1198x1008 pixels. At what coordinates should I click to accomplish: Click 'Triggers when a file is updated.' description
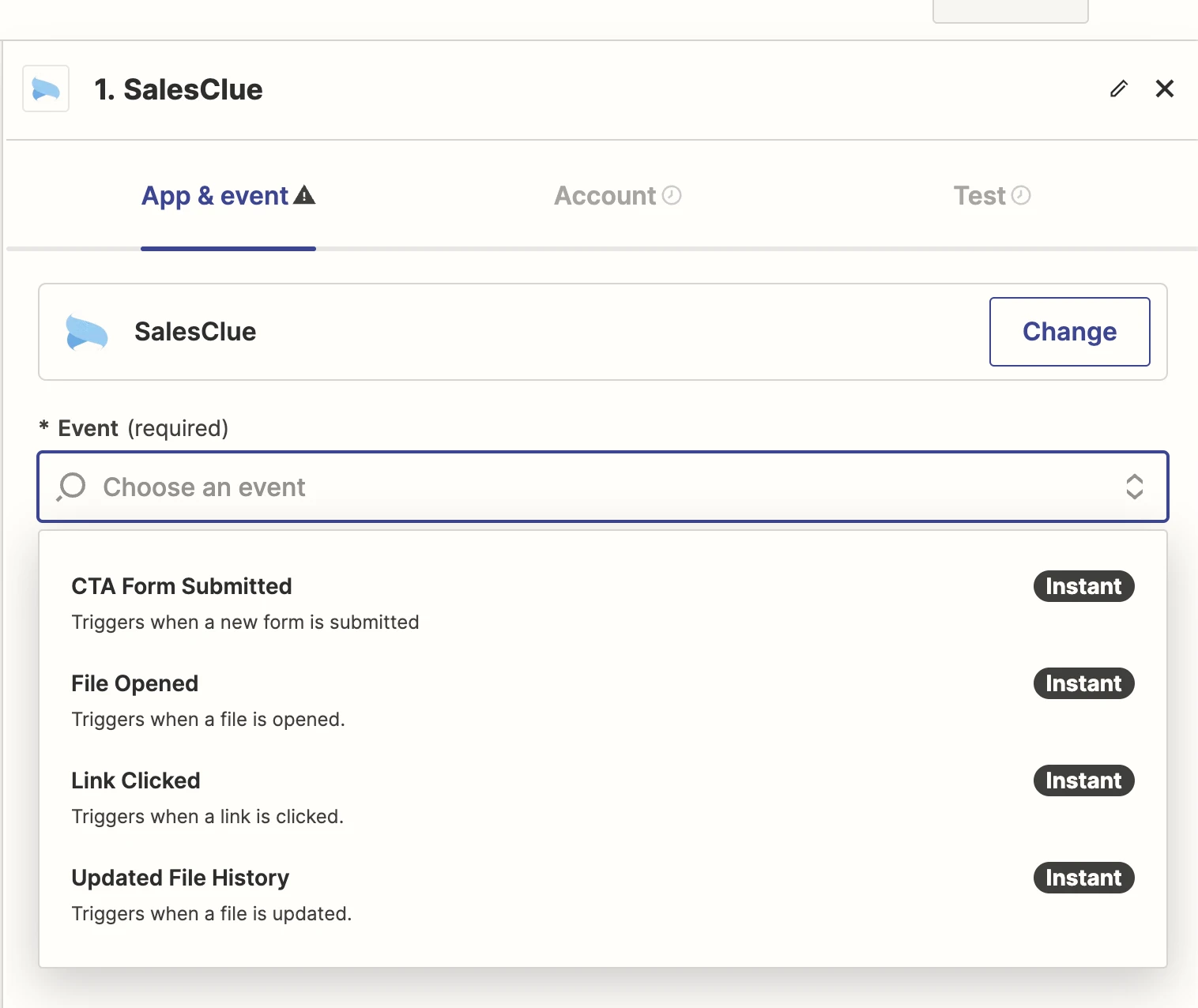[211, 914]
